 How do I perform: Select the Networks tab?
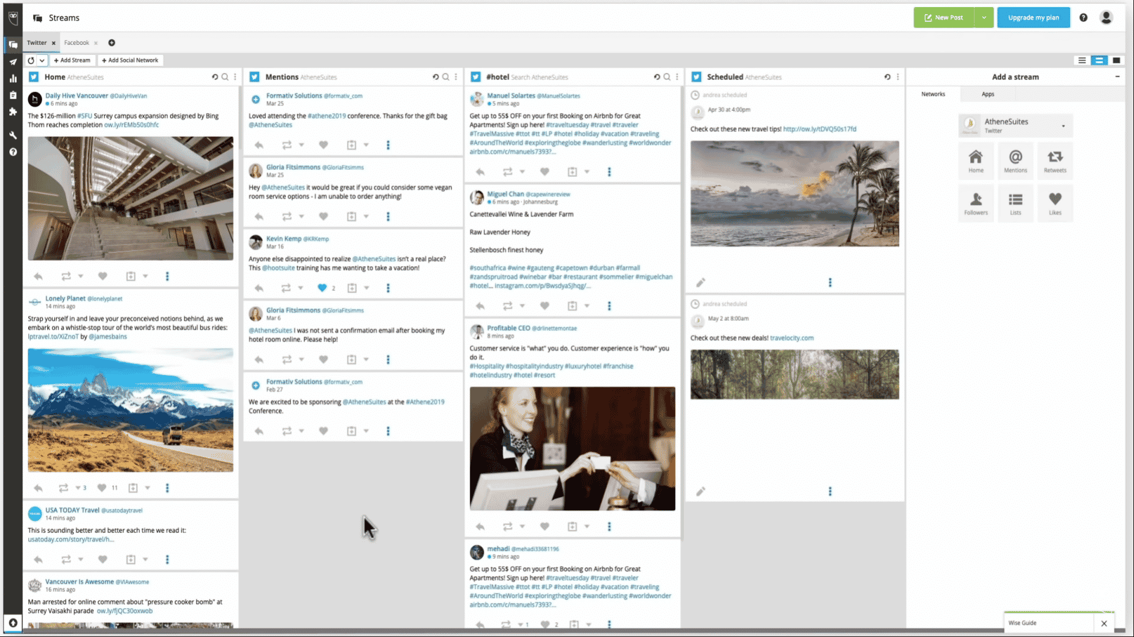(x=933, y=94)
